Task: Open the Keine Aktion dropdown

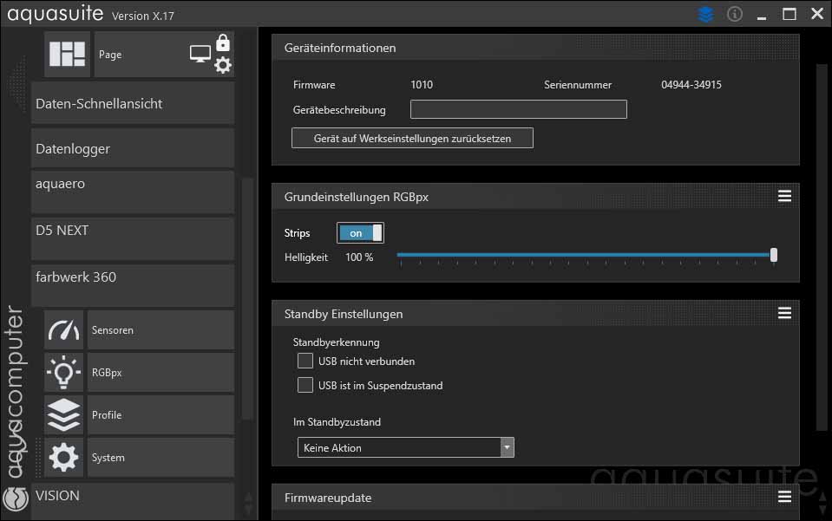Action: [x=405, y=447]
